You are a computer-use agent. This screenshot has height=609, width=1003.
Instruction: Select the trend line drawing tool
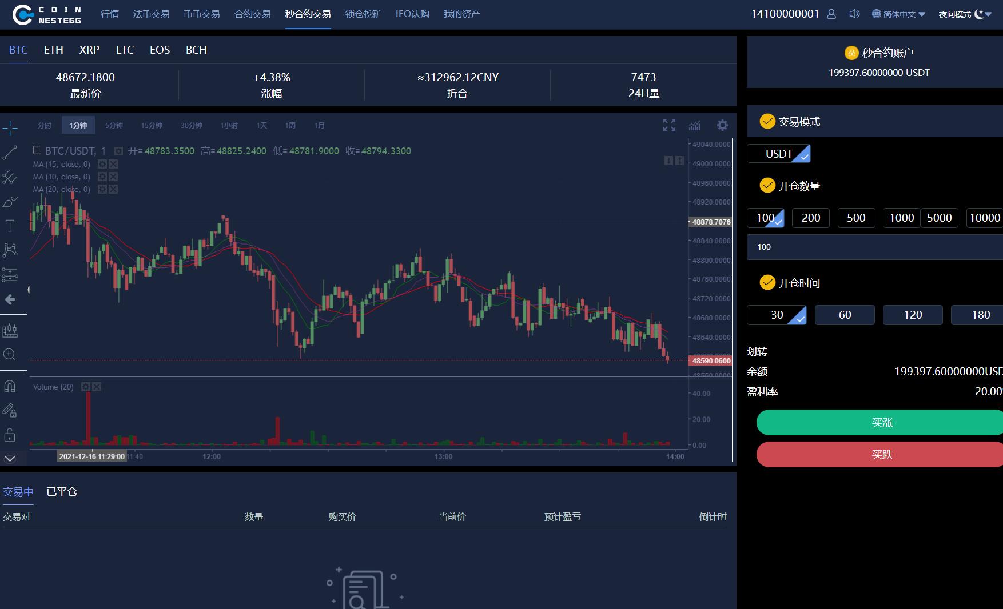pos(10,153)
